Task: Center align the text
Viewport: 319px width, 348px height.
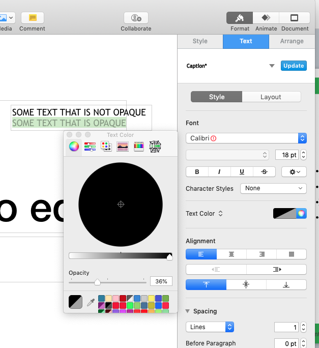Action: (231, 254)
